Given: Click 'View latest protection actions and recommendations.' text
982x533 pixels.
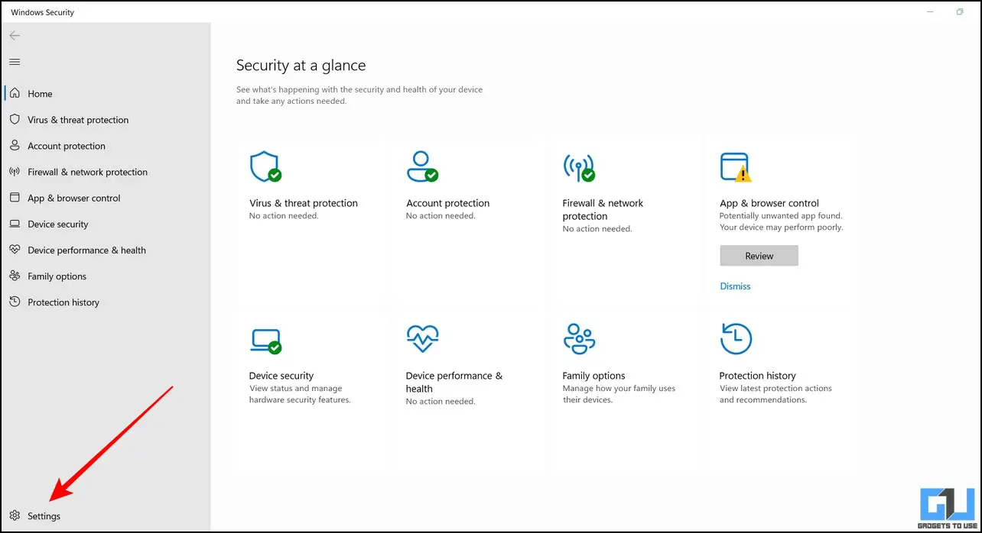Looking at the screenshot, I should click(x=776, y=394).
